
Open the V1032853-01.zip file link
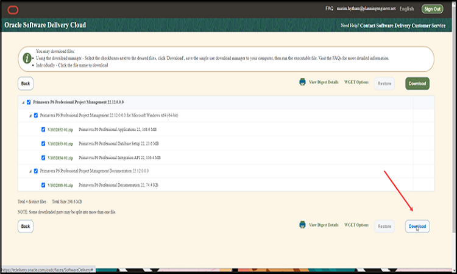tap(60, 144)
